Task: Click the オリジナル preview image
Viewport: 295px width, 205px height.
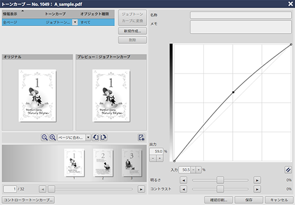Action: point(37,96)
